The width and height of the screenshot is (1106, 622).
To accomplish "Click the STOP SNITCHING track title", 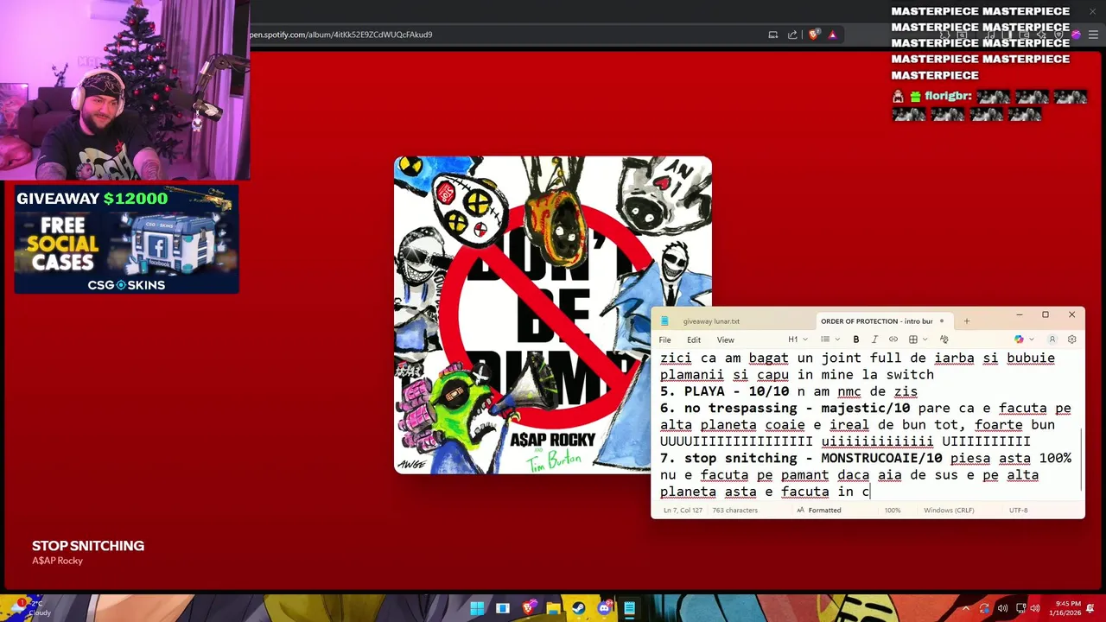I will click(x=88, y=546).
